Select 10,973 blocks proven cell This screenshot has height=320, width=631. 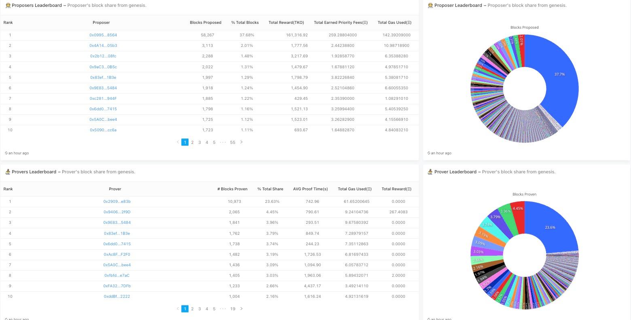(234, 202)
